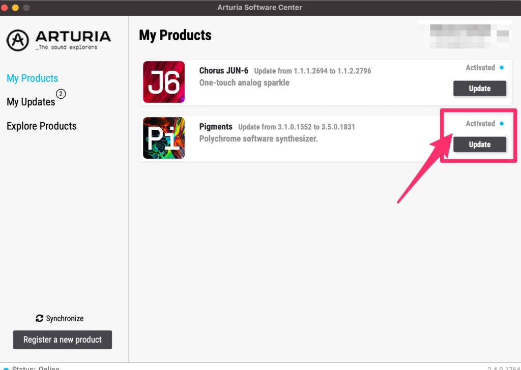This screenshot has height=370, width=521.
Task: Update the Chorus JUN-6 plugin
Action: [479, 89]
